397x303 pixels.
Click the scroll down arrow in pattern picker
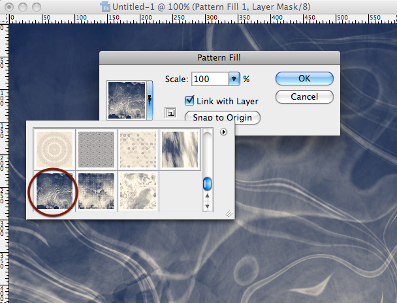[208, 207]
